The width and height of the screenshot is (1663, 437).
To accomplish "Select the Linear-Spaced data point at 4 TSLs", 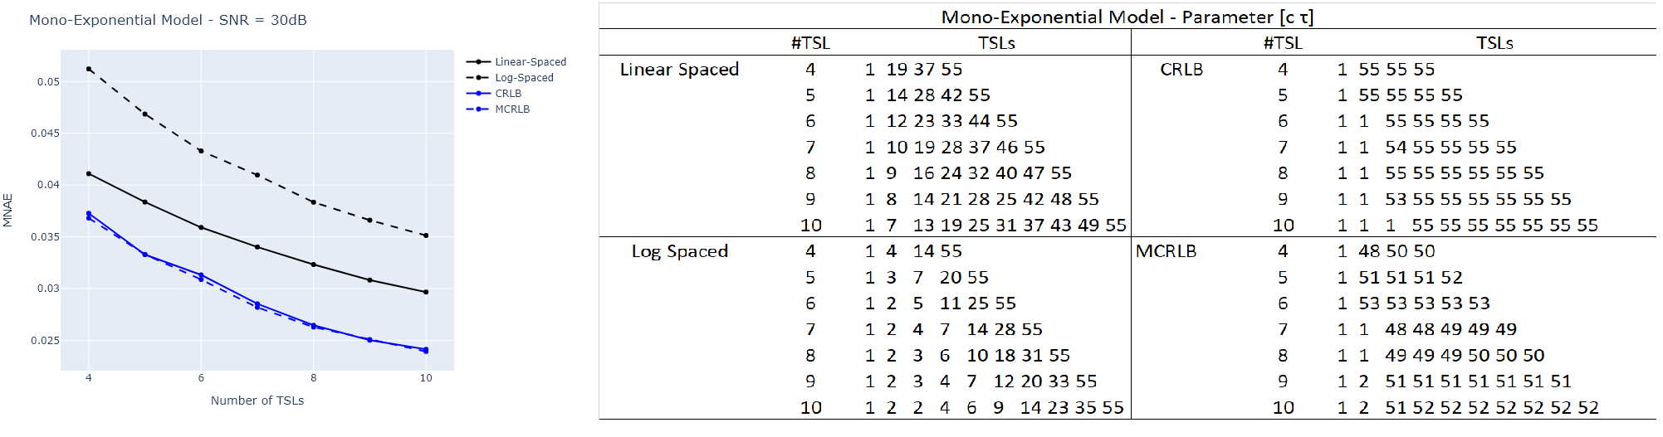I will pos(89,173).
